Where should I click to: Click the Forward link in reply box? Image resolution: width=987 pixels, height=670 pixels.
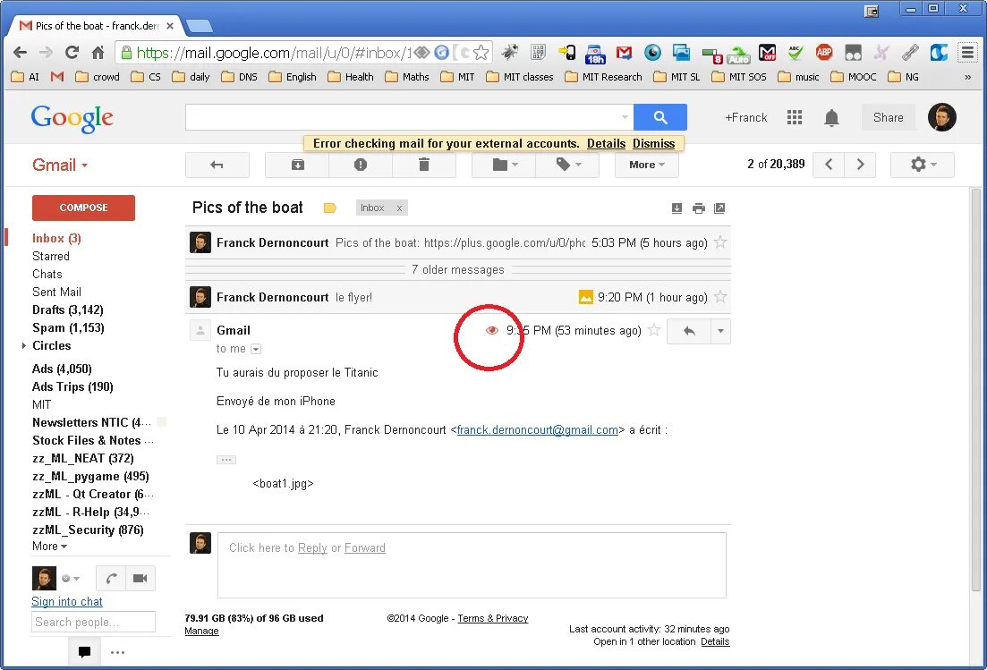364,548
